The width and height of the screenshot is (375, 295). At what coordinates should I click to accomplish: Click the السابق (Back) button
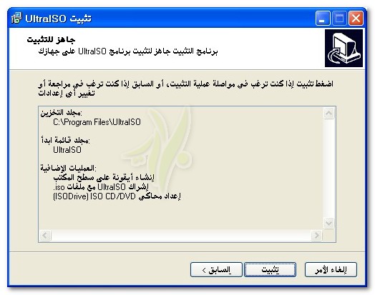[x=216, y=270]
